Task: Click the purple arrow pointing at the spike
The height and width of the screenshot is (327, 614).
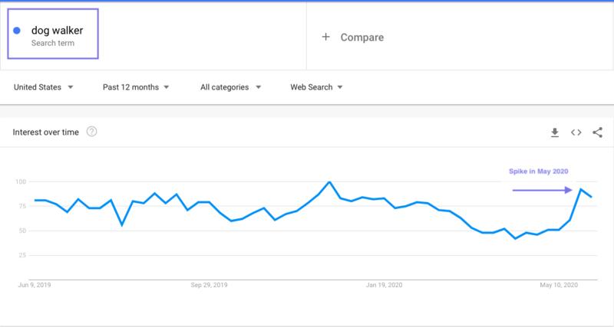Action: click(x=543, y=190)
